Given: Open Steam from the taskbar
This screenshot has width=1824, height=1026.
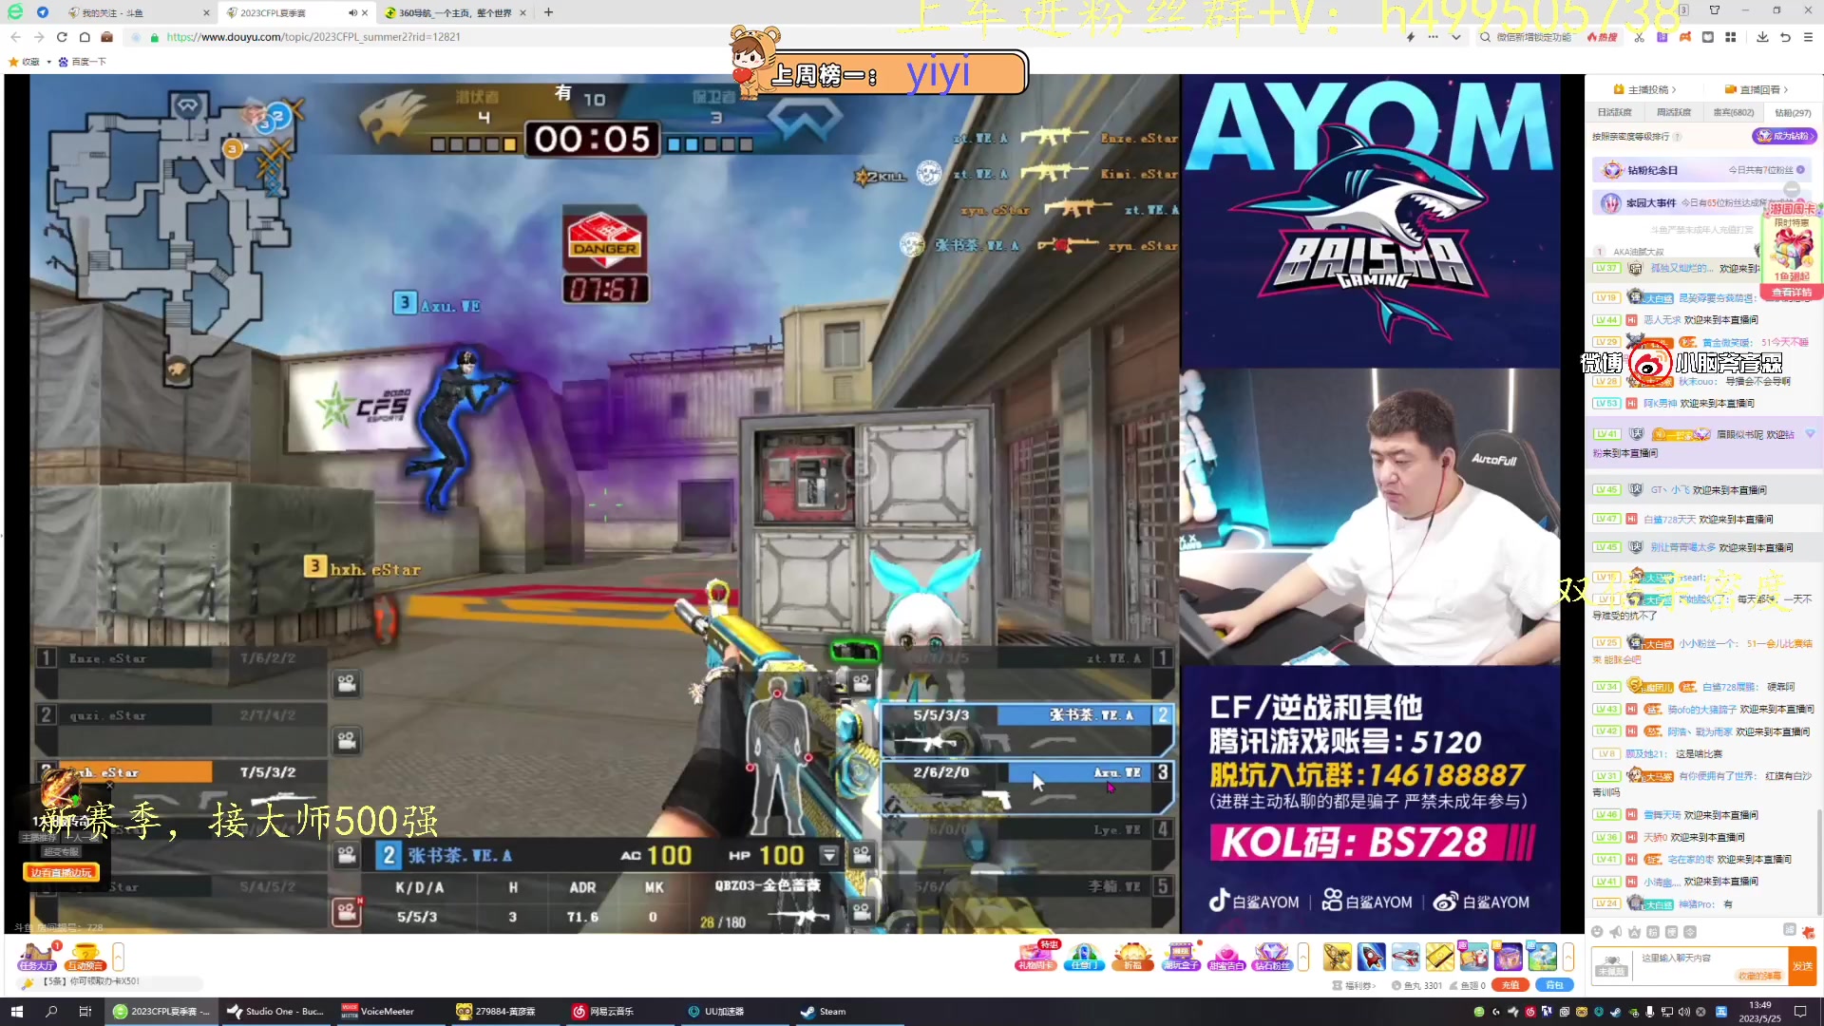Looking at the screenshot, I should point(823,1012).
